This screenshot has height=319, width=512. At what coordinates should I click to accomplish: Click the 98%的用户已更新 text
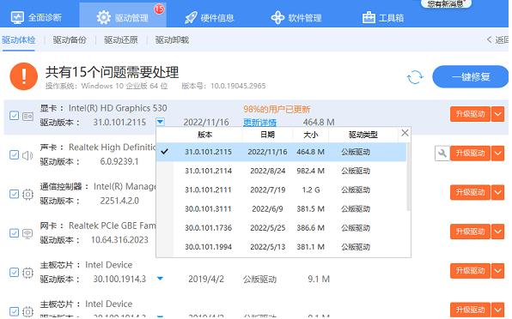pyautogui.click(x=277, y=109)
